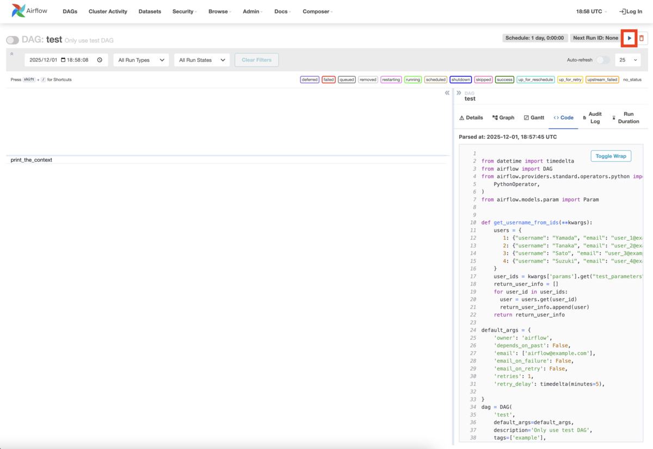The image size is (653, 449).
Task: Click the 'Only use test DAG' description
Action: tap(89, 41)
